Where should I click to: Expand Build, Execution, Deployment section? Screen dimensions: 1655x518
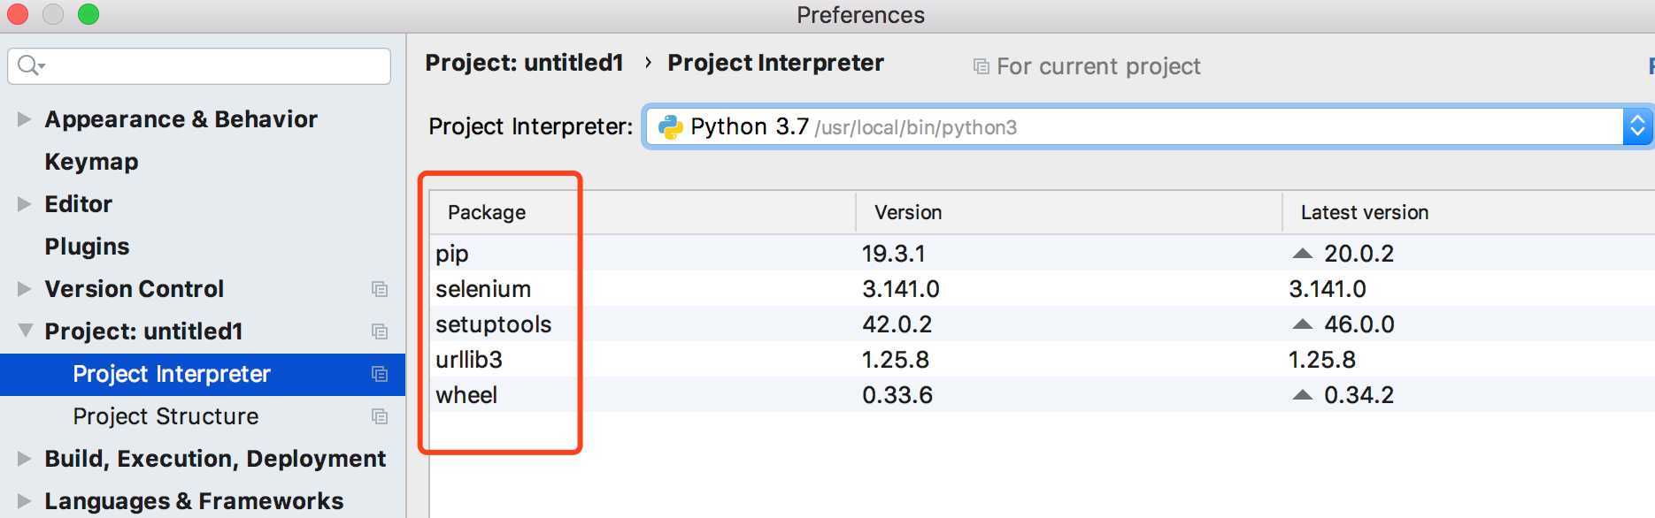[24, 459]
